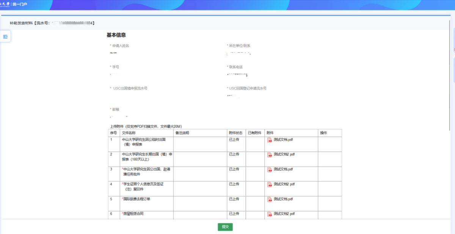Open 测试文档.pdf for 赴港澳任务批件 row
Viewport: 455px width, 234px height.
coord(283,169)
